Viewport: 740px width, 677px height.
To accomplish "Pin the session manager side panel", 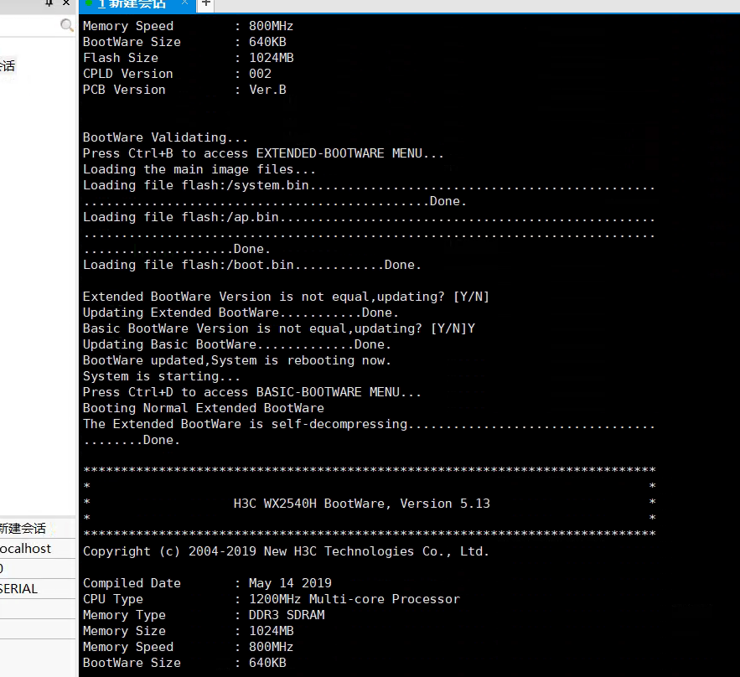I will tap(49, 3).
